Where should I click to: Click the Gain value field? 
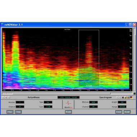[x=48, y=107]
